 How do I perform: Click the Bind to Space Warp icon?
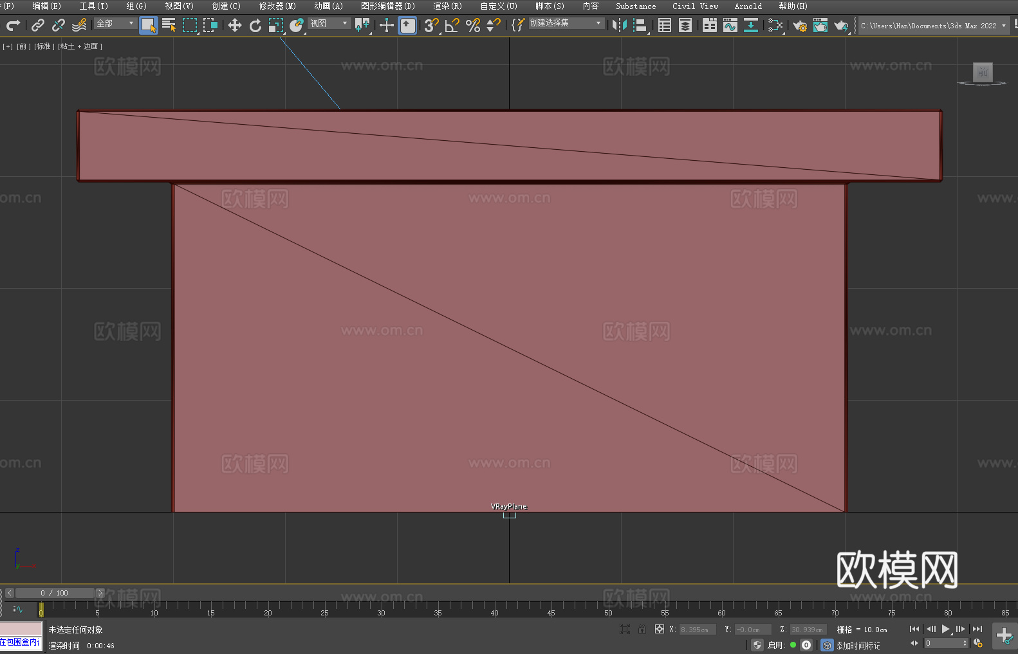point(79,25)
